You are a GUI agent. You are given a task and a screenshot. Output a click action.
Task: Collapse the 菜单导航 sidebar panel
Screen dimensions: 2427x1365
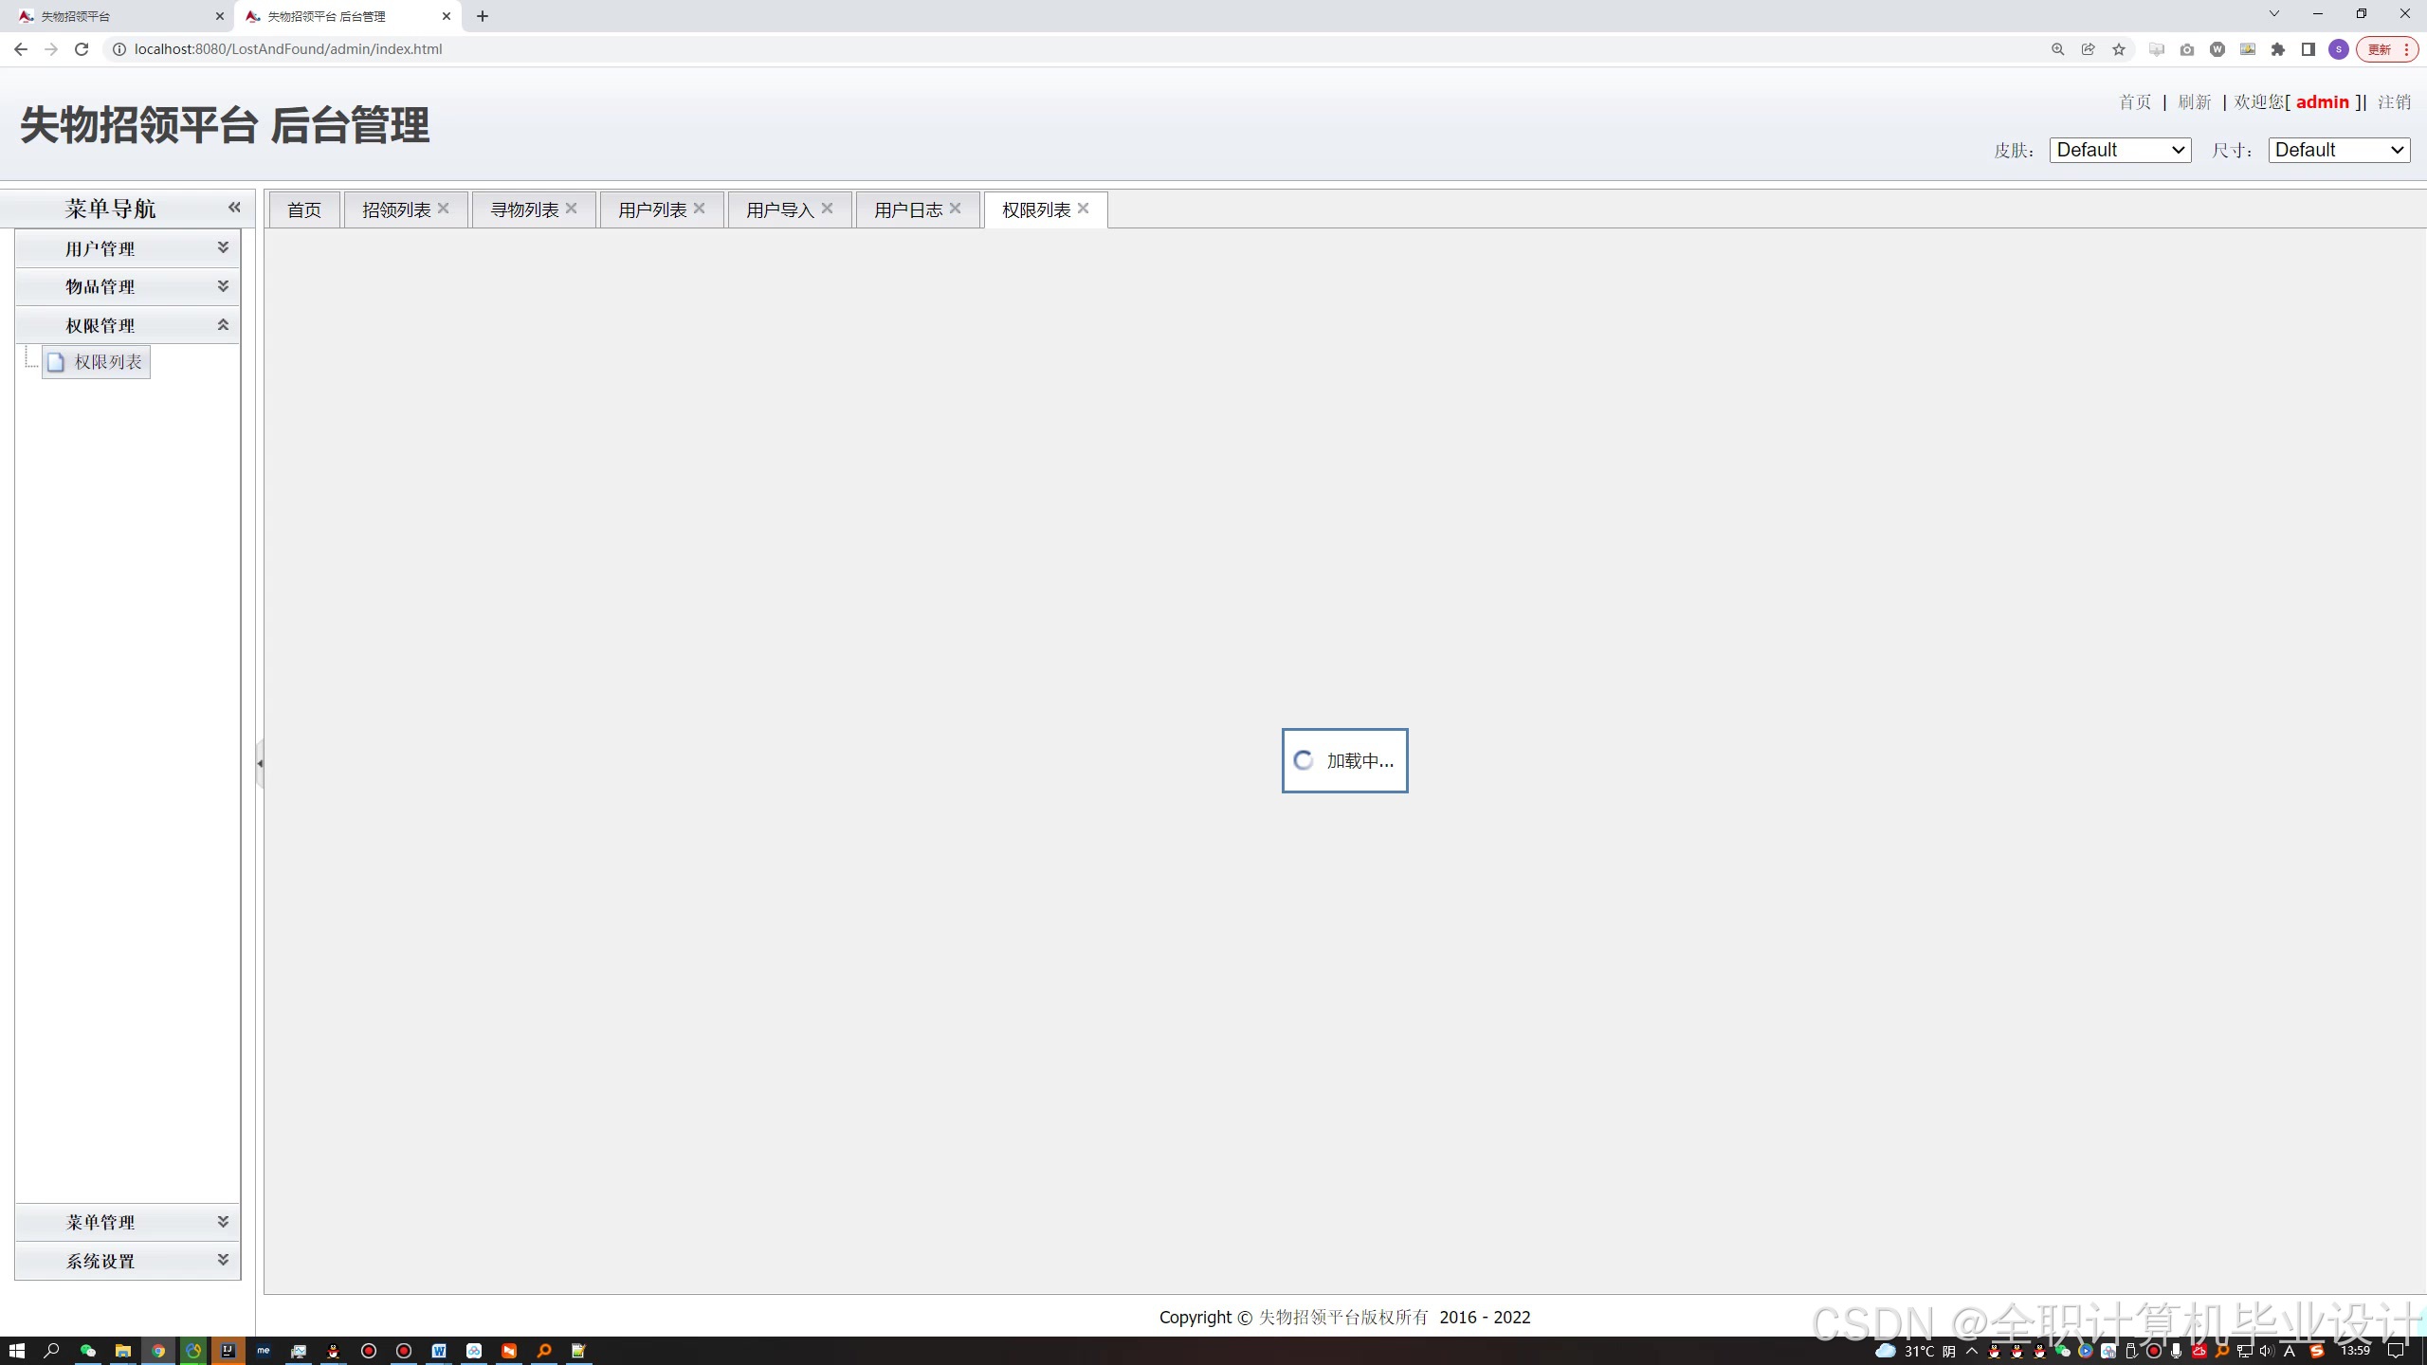point(234,208)
